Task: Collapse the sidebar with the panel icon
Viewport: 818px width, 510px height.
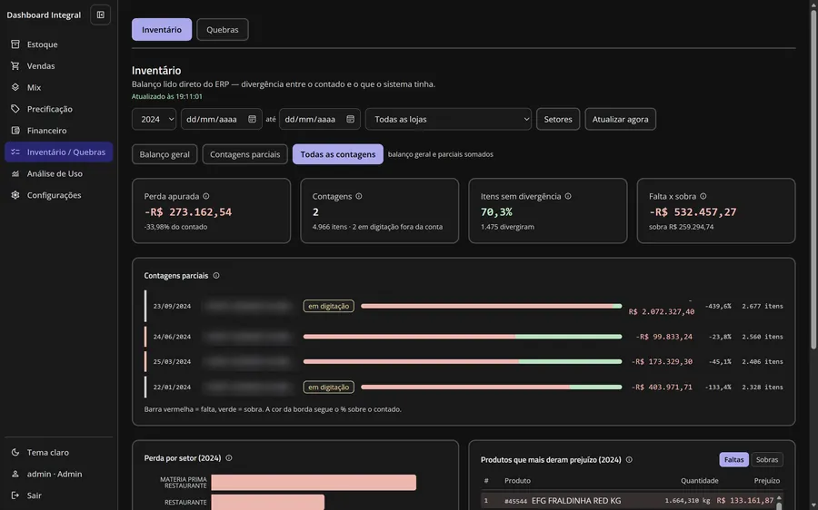Action: tap(100, 15)
